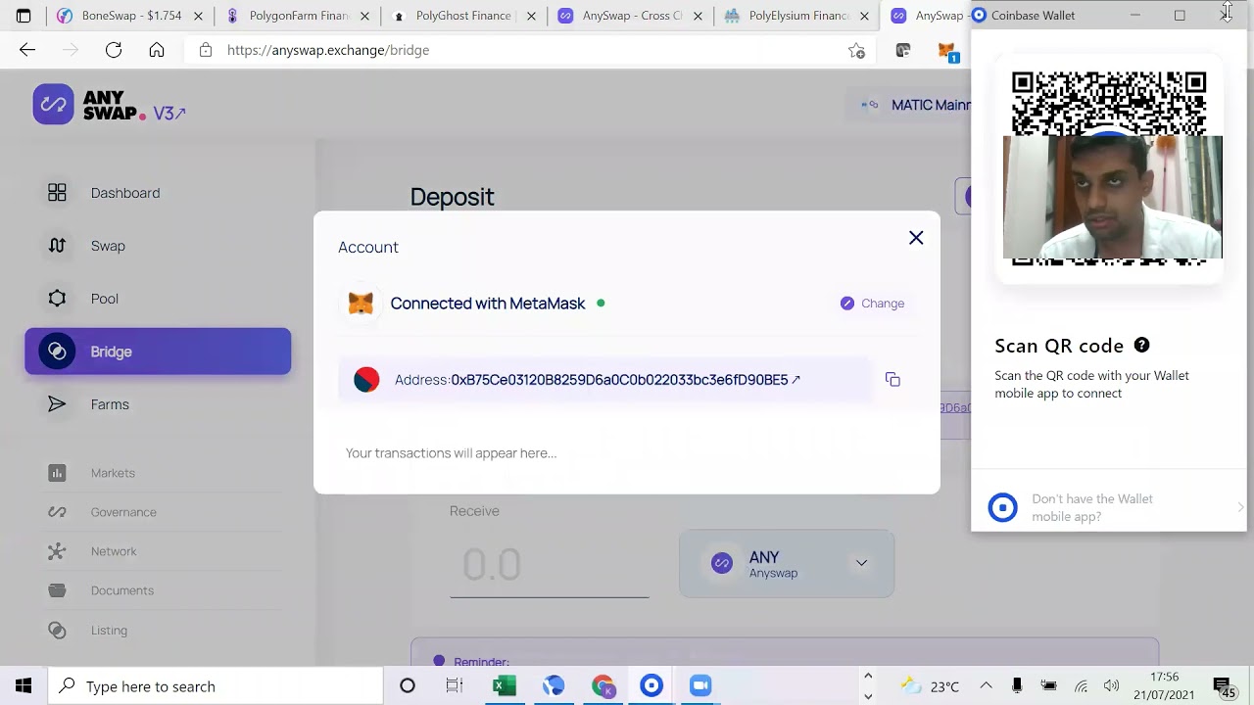The width and height of the screenshot is (1254, 705).
Task: Open the Network sidebar link
Action: click(x=114, y=551)
